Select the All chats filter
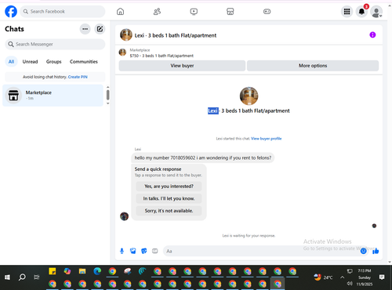 11,62
